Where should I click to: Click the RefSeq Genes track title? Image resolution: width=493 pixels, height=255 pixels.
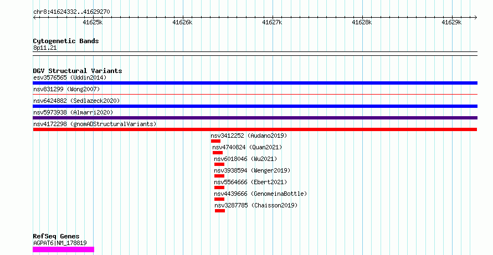click(x=57, y=237)
